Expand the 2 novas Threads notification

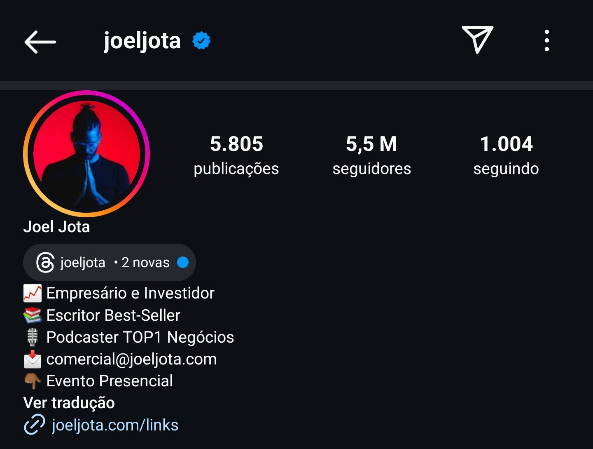[x=145, y=262]
